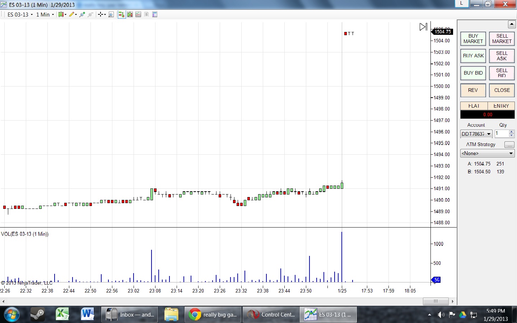Click the ENTRY header label

(x=501, y=106)
